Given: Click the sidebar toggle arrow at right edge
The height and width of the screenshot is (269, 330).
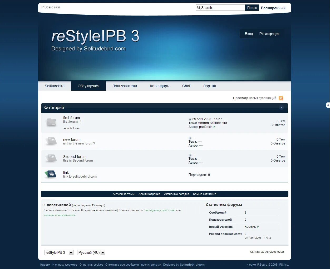Looking at the screenshot, I should [328, 105].
